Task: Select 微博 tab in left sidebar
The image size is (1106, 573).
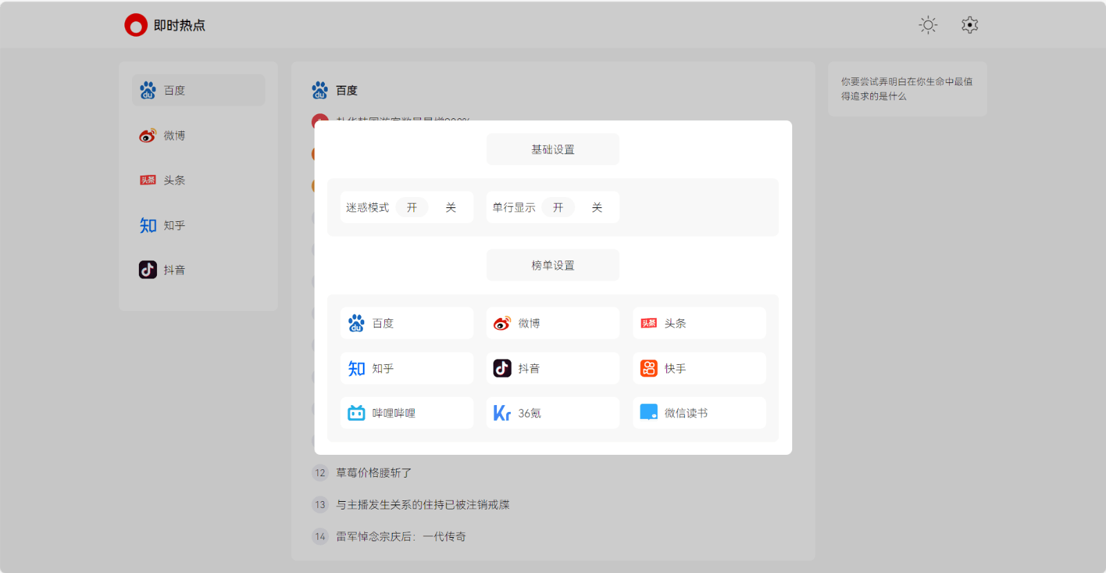Action: pos(198,135)
